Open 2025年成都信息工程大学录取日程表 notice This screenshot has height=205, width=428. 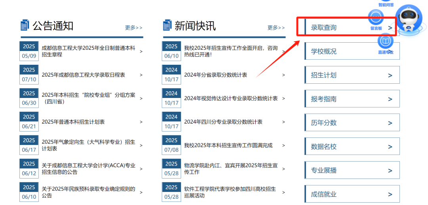83,75
